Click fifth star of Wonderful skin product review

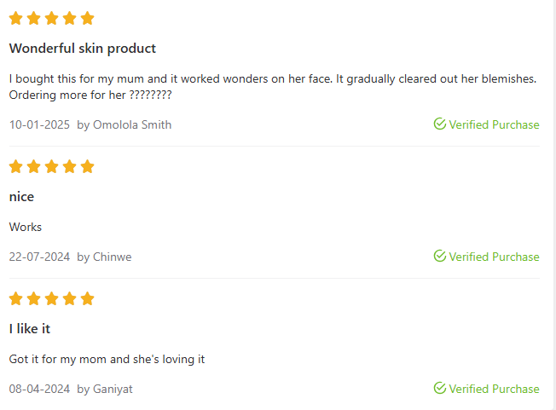coord(87,19)
